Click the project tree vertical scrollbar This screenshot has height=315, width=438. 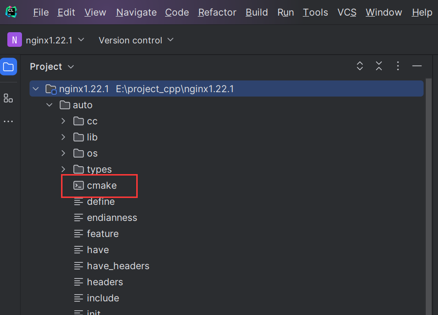click(x=429, y=197)
